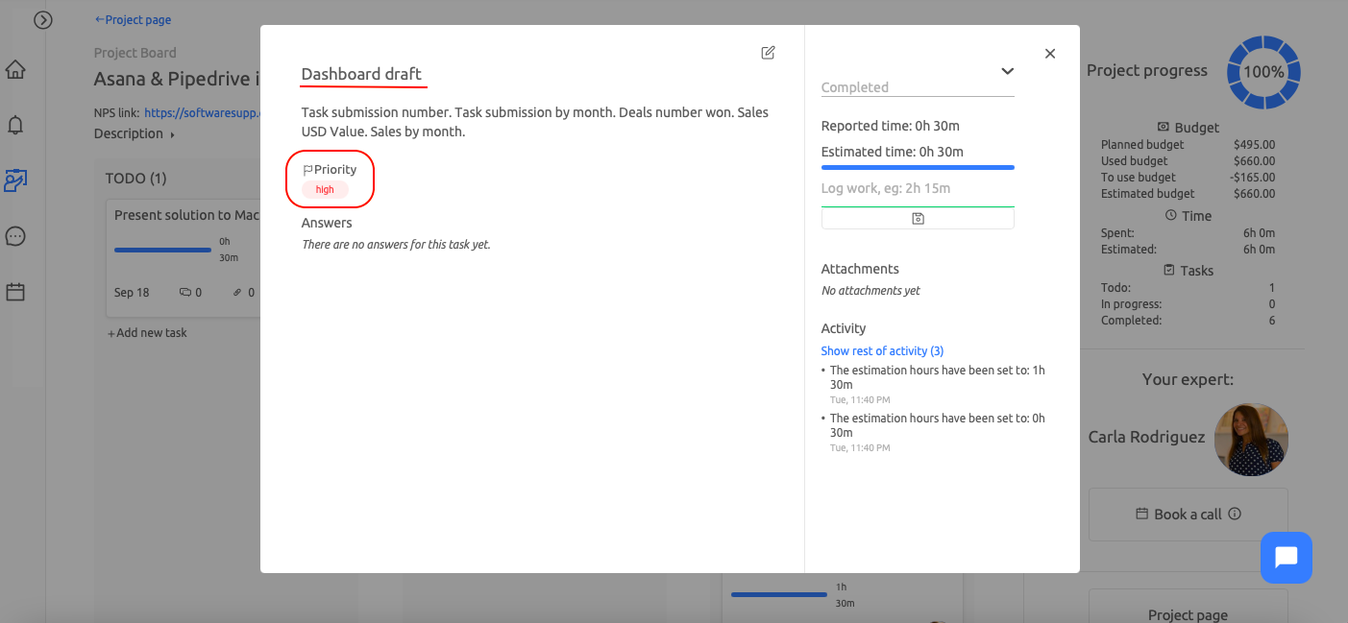1348x623 pixels.
Task: Click Reported time: 0h 30m text
Action: (x=891, y=126)
